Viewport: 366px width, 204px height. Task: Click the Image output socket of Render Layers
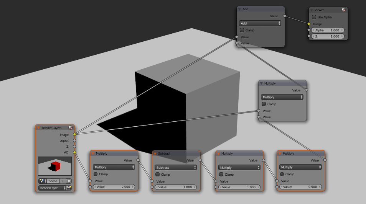click(74, 134)
